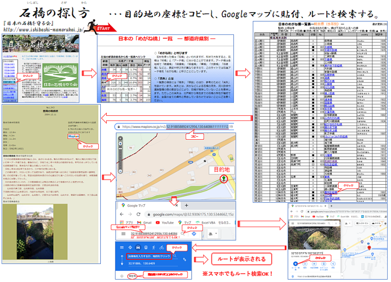Select the Google マップ browser tab
The width and height of the screenshot is (391, 282).
point(150,206)
